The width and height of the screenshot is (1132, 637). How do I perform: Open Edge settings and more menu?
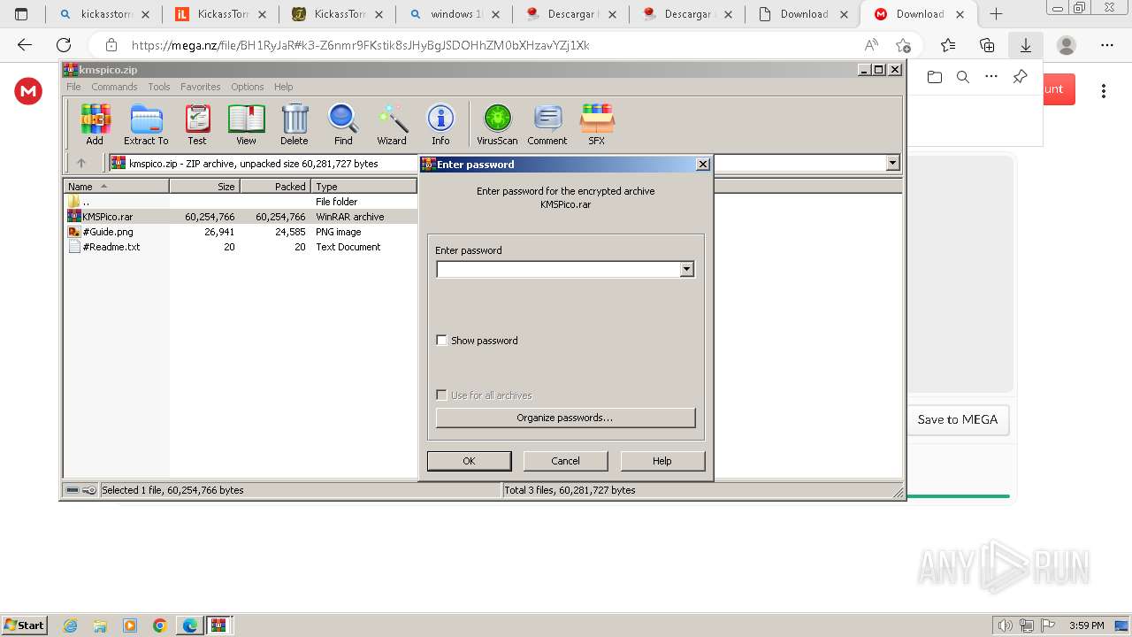[1107, 45]
